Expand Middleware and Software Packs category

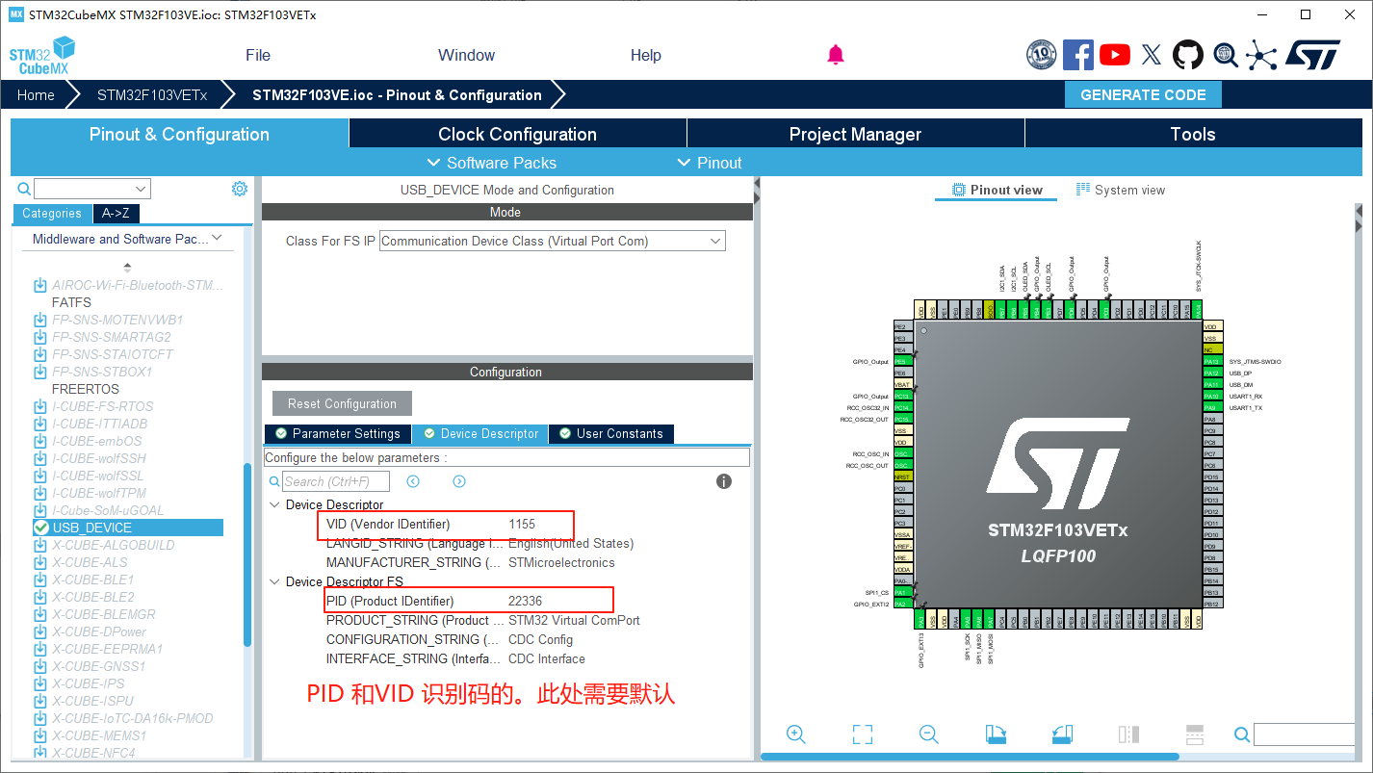pyautogui.click(x=127, y=239)
